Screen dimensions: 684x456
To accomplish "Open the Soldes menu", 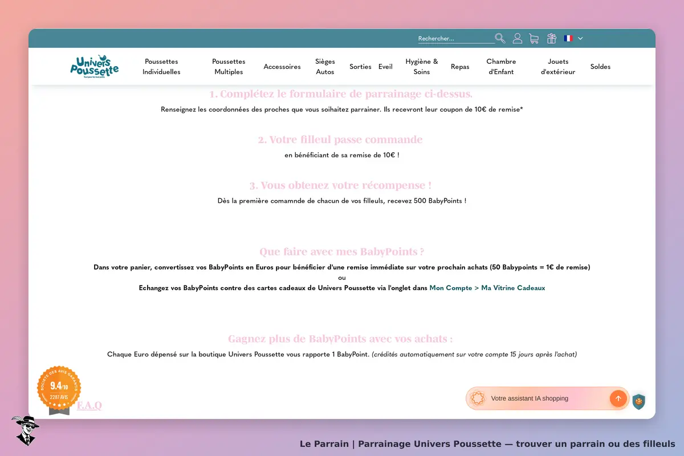I will click(600, 67).
